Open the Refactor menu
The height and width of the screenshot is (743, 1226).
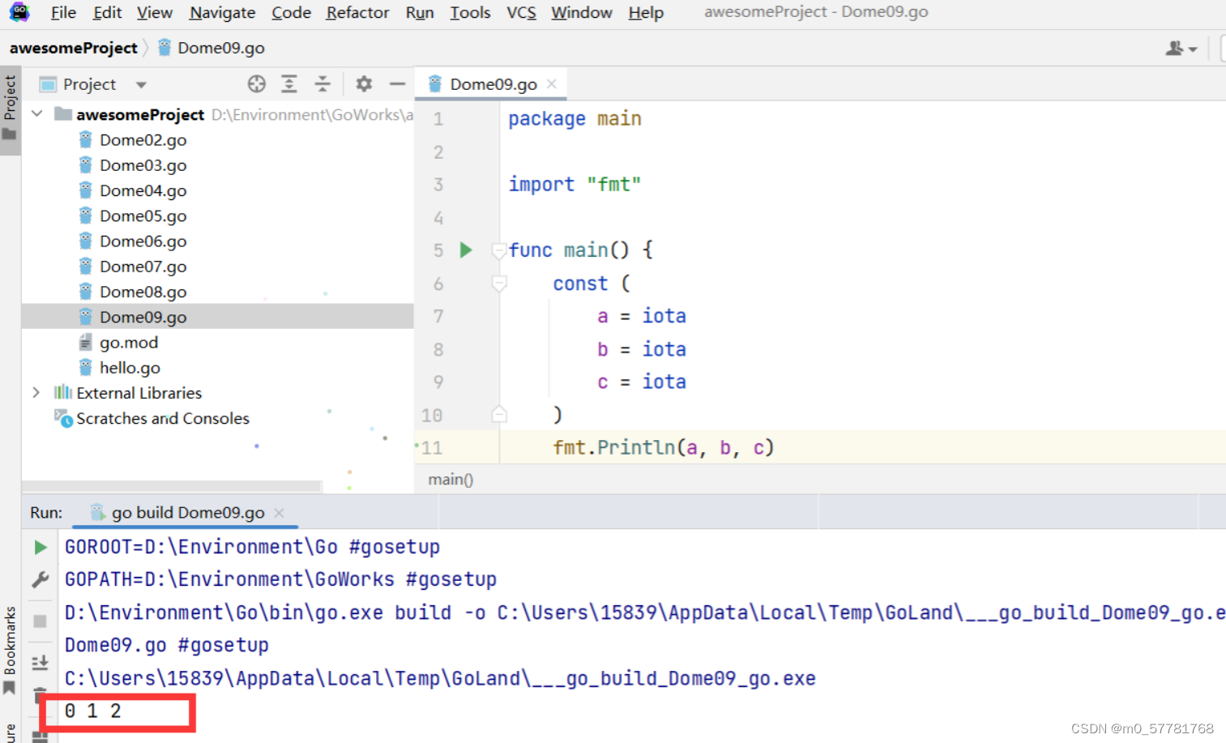(x=357, y=13)
